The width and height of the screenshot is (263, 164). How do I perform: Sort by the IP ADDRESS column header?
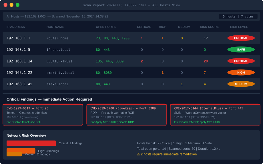click(16, 27)
